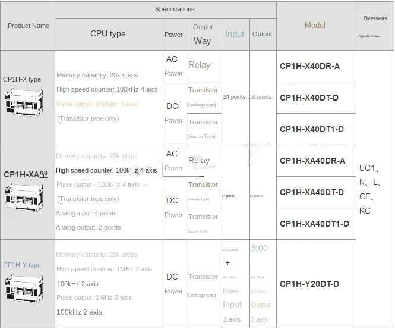Click the 'CP1H-X type' product label

pyautogui.click(x=22, y=79)
